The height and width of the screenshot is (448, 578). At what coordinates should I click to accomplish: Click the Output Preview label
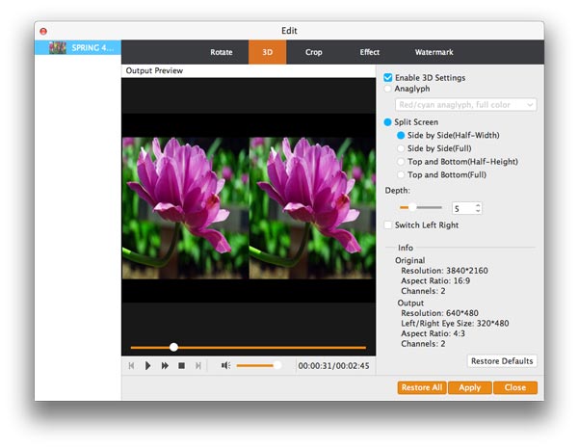tap(154, 70)
